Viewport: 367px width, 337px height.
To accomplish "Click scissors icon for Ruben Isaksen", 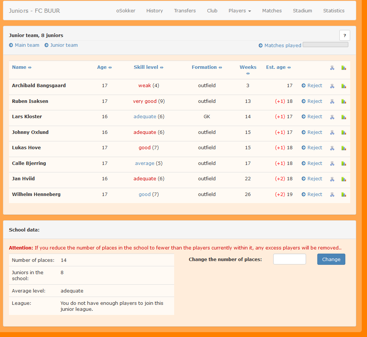I will (332, 101).
